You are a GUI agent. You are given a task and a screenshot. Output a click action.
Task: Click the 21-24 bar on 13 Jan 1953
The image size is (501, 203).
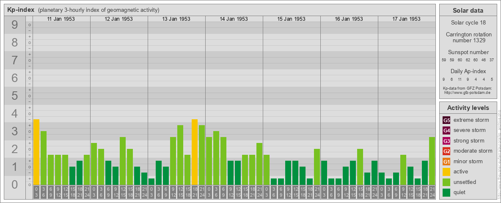pyautogui.click(x=202, y=155)
